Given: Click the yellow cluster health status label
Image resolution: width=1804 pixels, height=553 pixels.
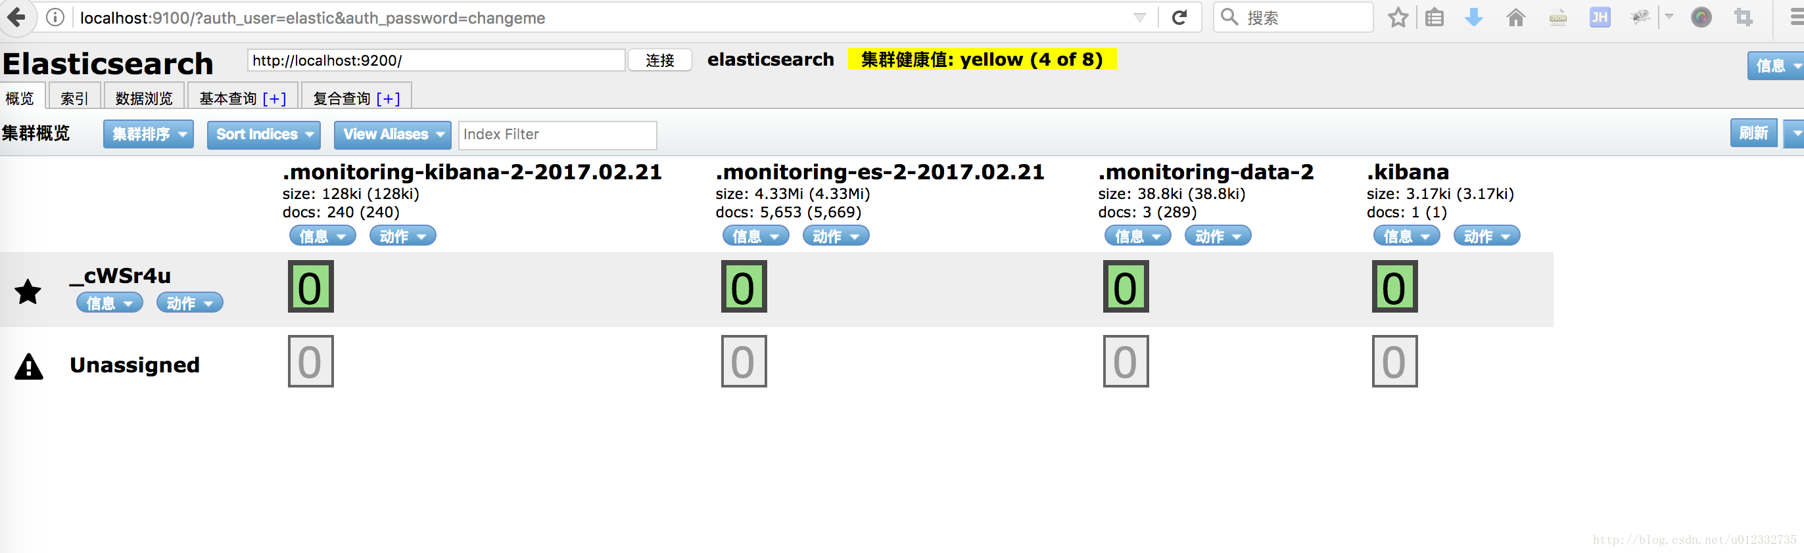Looking at the screenshot, I should [x=982, y=60].
